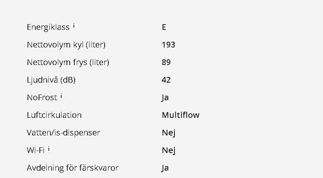
Task: Open the info icon next to Wi-Fi
Action: click(x=49, y=149)
